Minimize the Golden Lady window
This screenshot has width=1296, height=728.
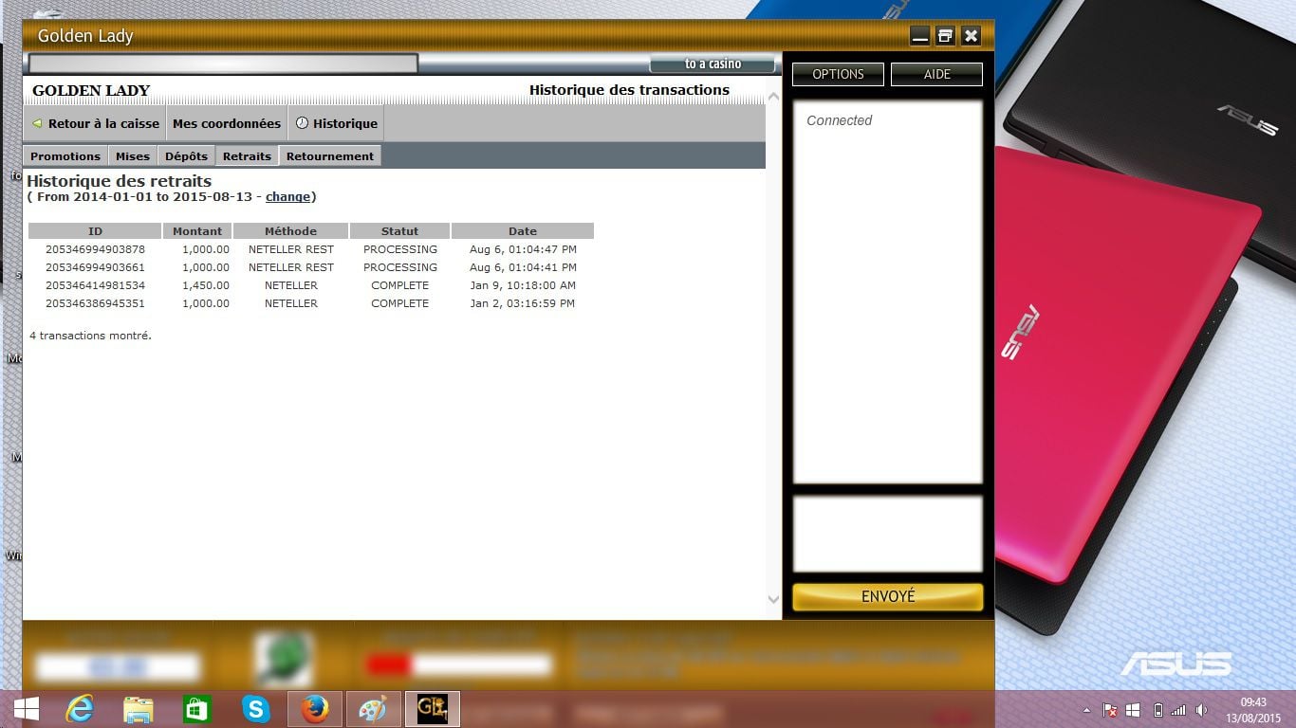(919, 36)
